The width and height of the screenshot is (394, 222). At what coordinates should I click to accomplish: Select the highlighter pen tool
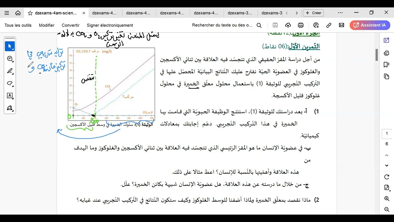[x=10, y=71]
